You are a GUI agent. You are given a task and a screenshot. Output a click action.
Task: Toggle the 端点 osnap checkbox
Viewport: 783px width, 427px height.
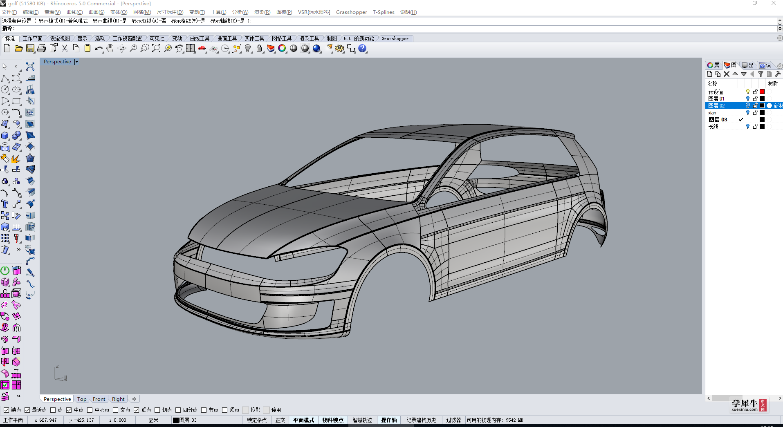(6, 410)
